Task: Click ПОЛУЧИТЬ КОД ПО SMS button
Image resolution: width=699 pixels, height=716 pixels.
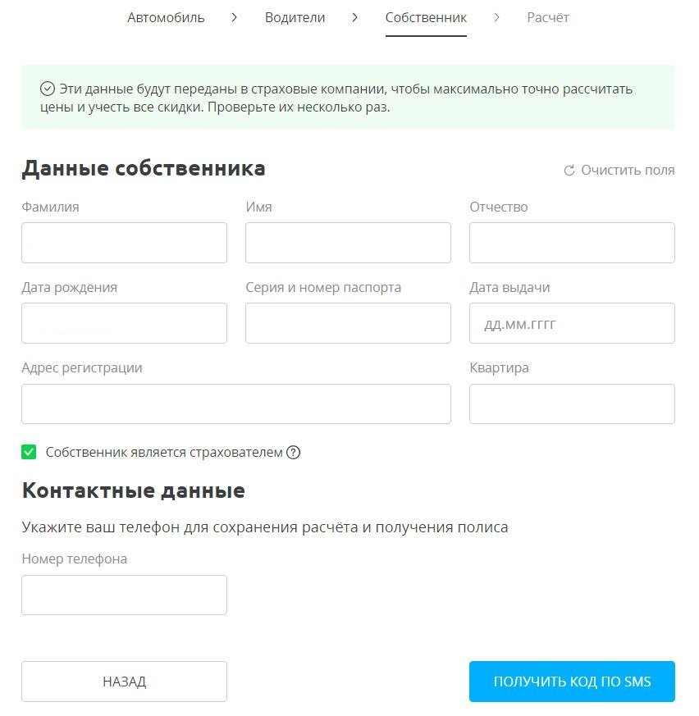Action: [x=571, y=681]
